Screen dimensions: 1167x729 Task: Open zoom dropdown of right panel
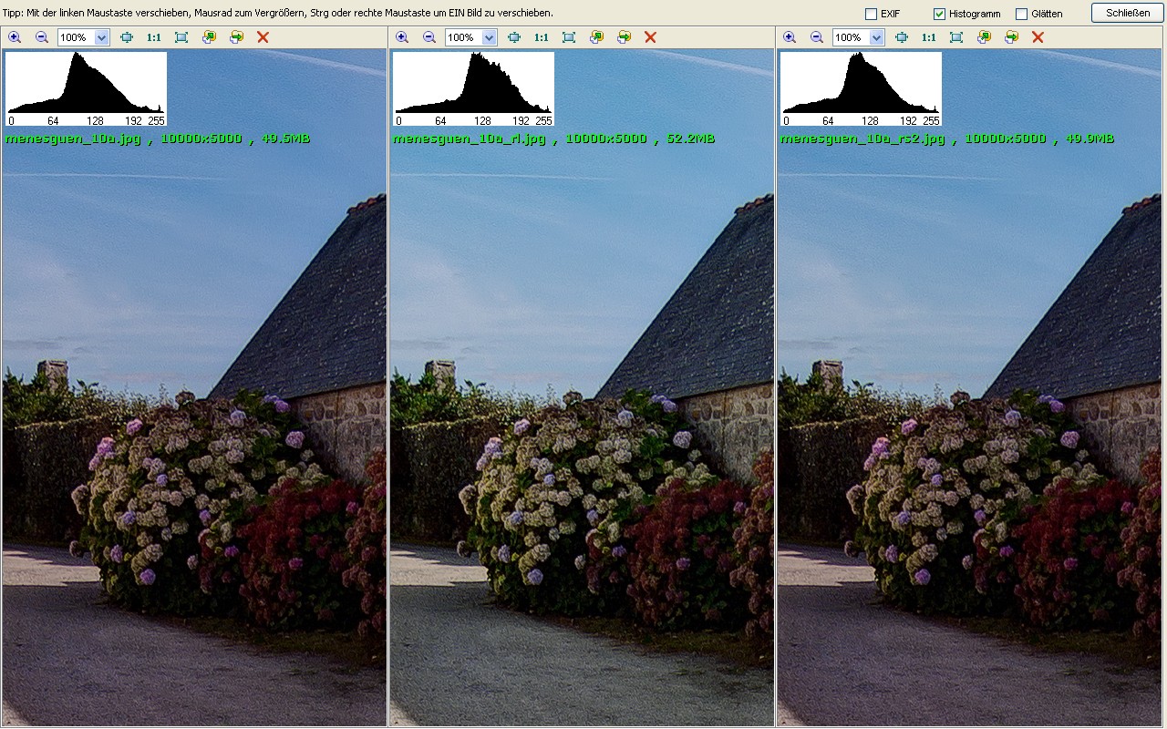pos(876,37)
